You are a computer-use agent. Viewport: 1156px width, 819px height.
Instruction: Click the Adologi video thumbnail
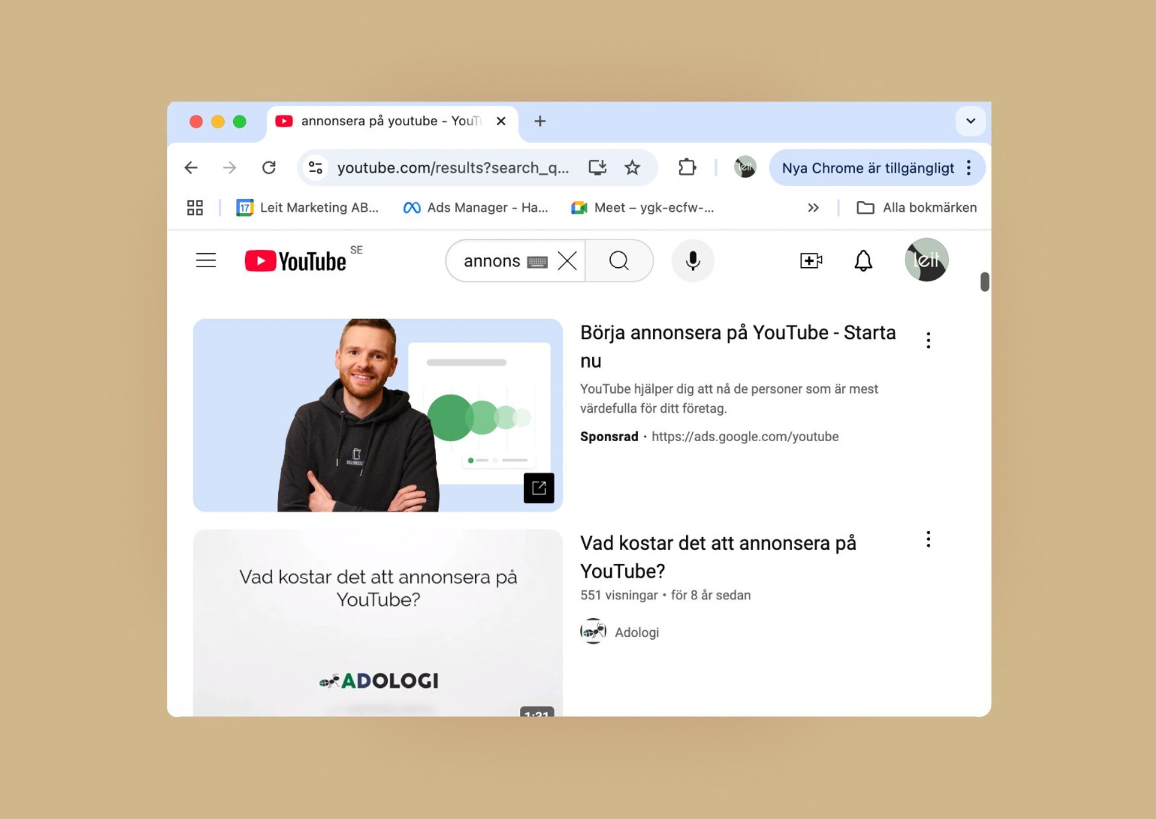(378, 622)
